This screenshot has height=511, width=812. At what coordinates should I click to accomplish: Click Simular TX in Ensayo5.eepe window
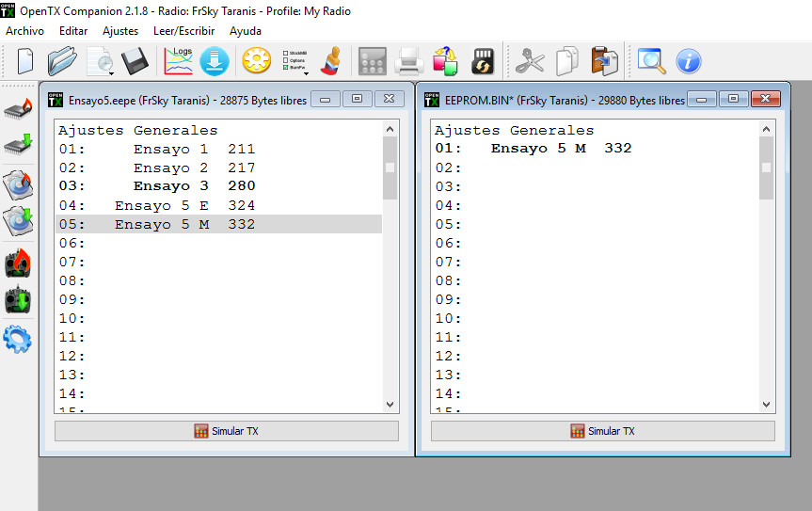(227, 431)
